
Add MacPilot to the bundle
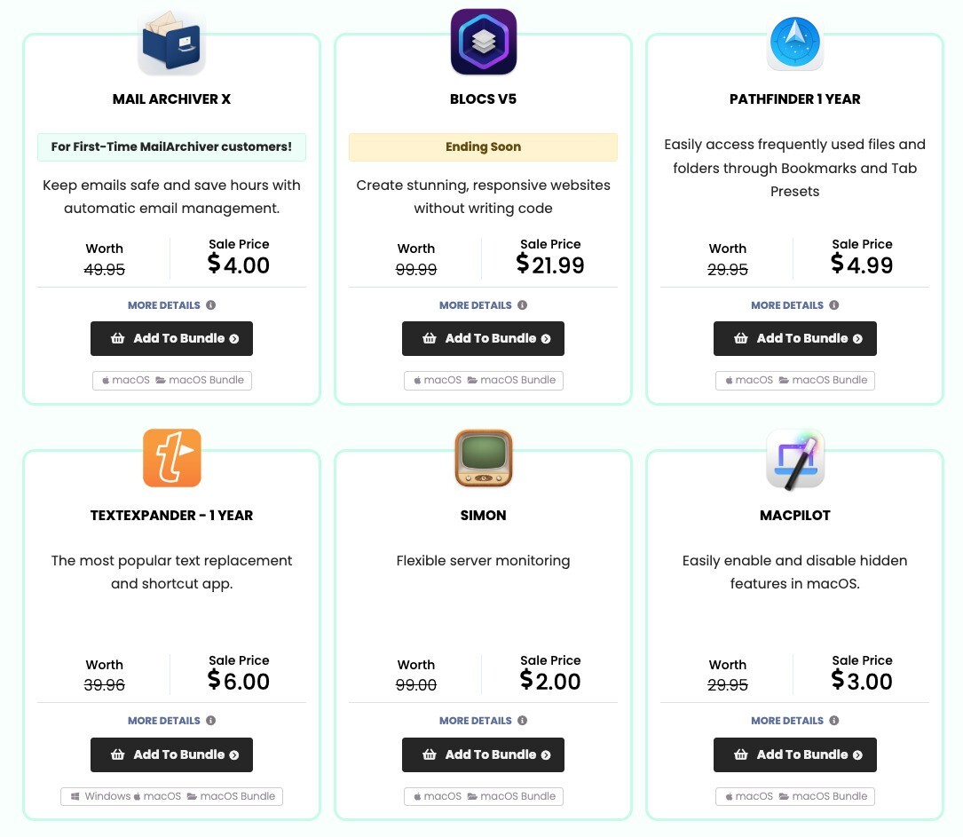pos(794,754)
